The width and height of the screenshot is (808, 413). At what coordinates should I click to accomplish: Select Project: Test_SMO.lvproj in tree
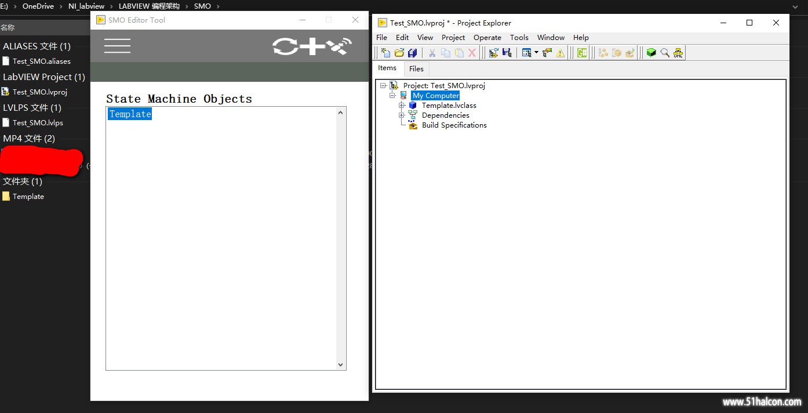[x=444, y=85]
